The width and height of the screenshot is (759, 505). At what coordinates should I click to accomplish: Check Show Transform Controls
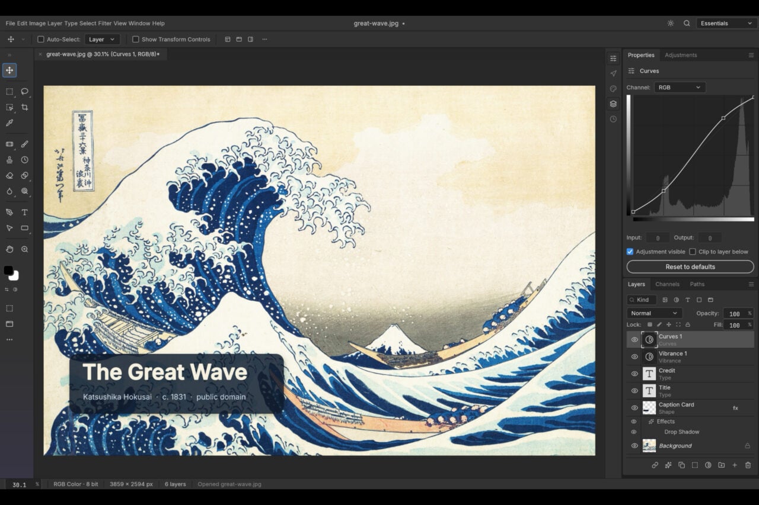[136, 40]
